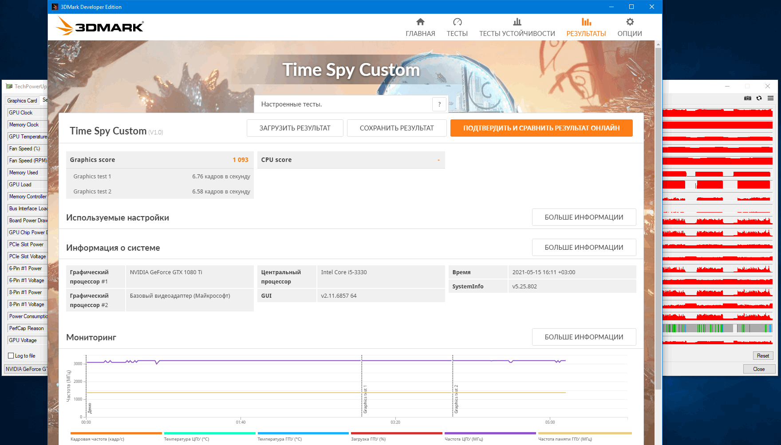Screen dimensions: 781x445
Task: Click the TechPowerUp GPU-Z title icon
Action: 9,87
